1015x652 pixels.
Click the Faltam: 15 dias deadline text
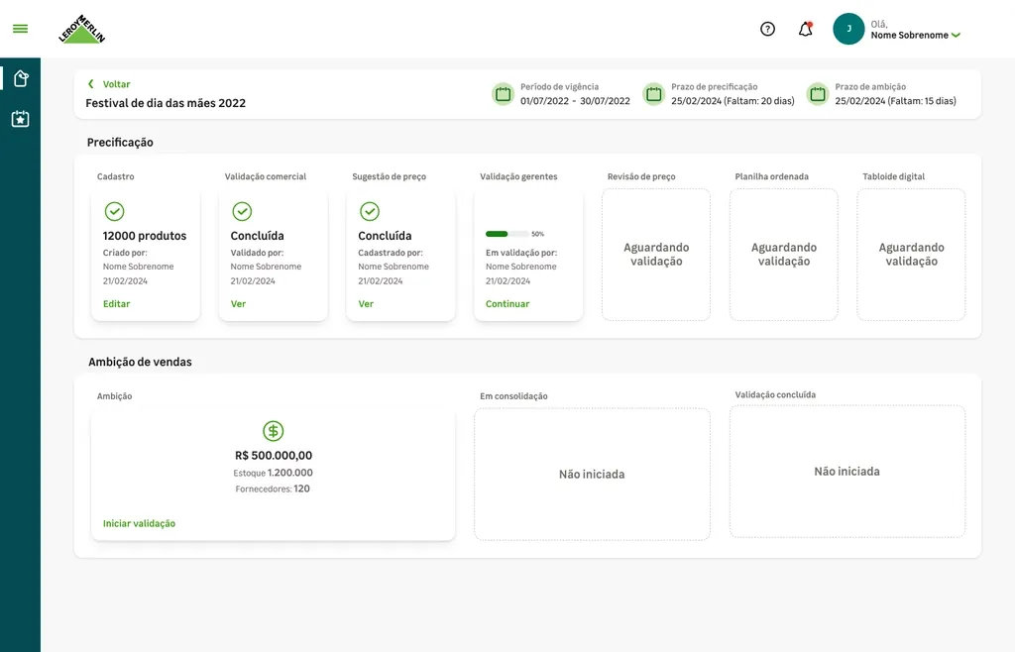coord(922,101)
